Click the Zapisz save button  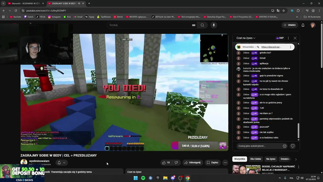click(212, 163)
